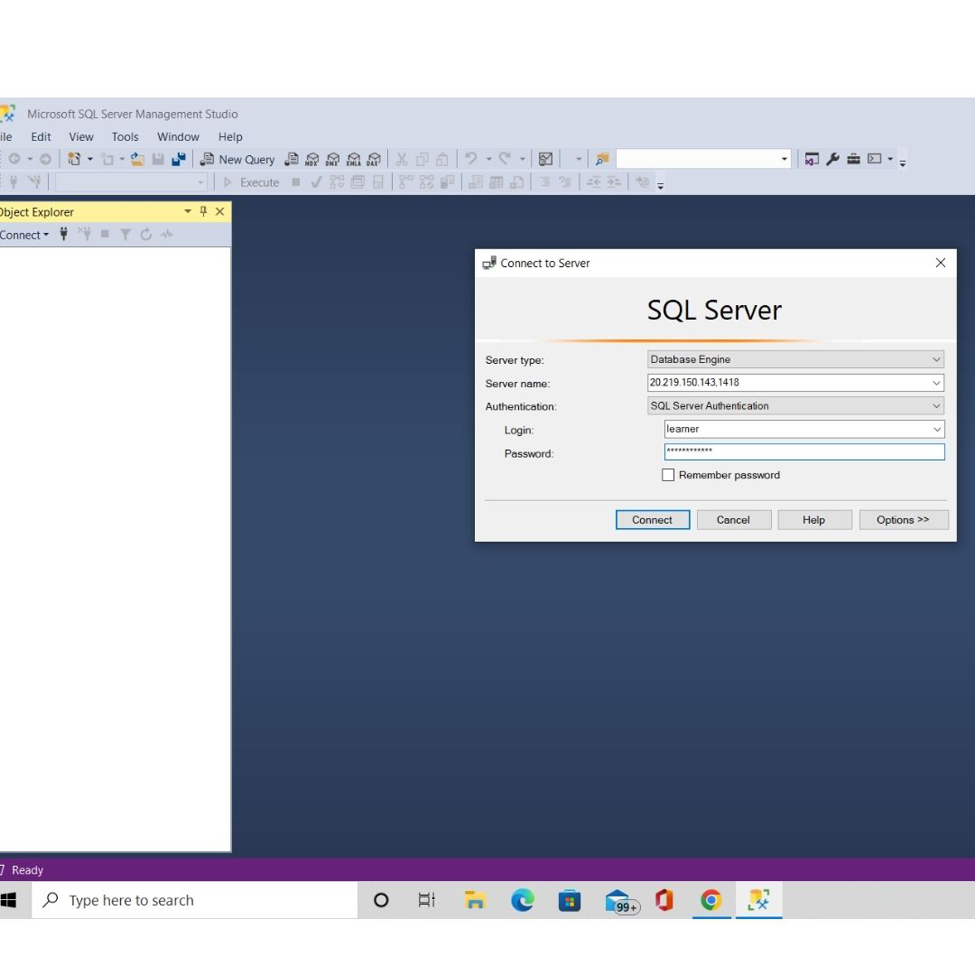Click the Windows search box

[x=195, y=900]
